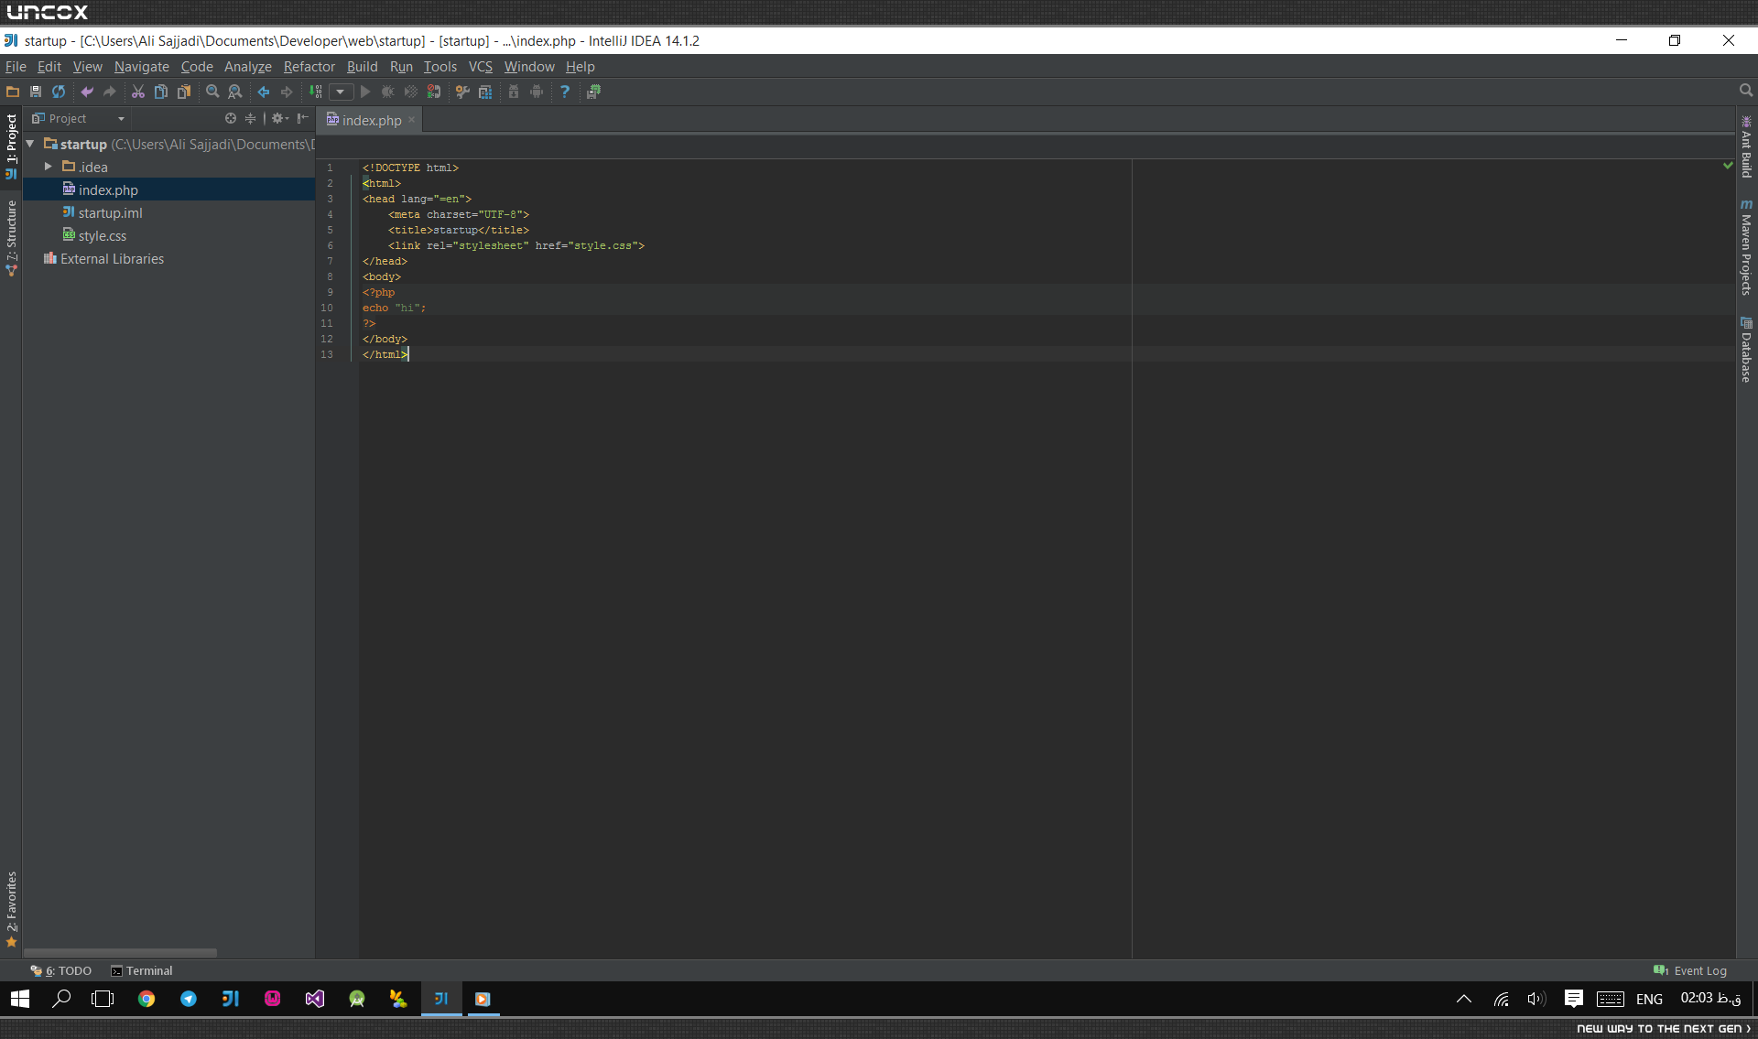Expand the .idea folder
This screenshot has width=1758, height=1039.
pos(49,167)
